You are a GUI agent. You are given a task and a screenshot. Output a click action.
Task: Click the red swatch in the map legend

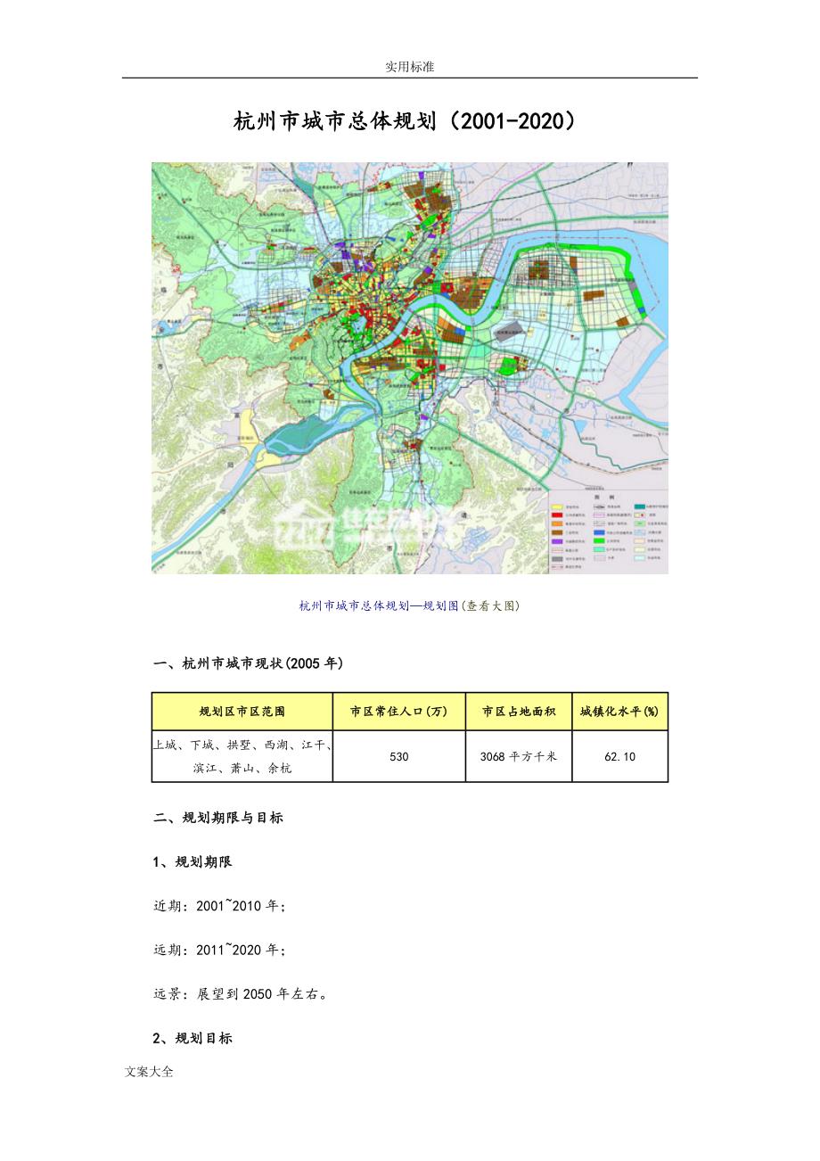[x=557, y=517]
